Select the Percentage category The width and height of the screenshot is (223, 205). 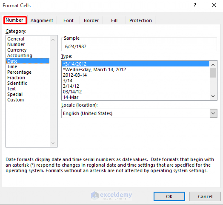tap(28, 72)
